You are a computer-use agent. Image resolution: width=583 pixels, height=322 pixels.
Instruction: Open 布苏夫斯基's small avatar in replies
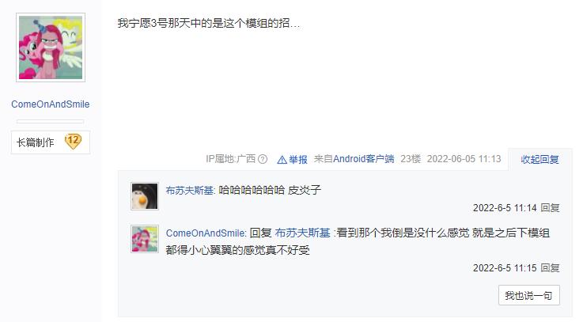(x=145, y=196)
